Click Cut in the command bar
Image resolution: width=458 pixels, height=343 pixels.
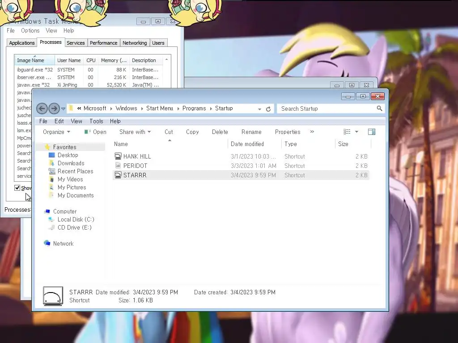tap(169, 132)
